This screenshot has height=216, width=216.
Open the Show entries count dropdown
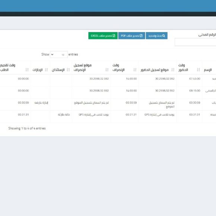tap(59, 54)
